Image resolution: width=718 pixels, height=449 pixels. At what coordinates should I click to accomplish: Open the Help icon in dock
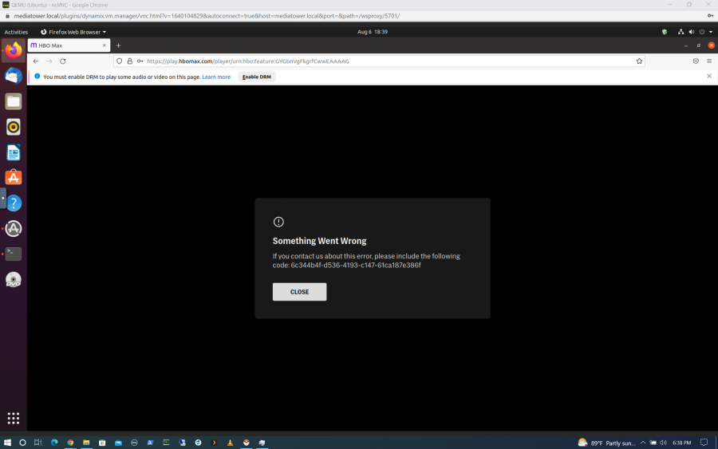click(14, 203)
